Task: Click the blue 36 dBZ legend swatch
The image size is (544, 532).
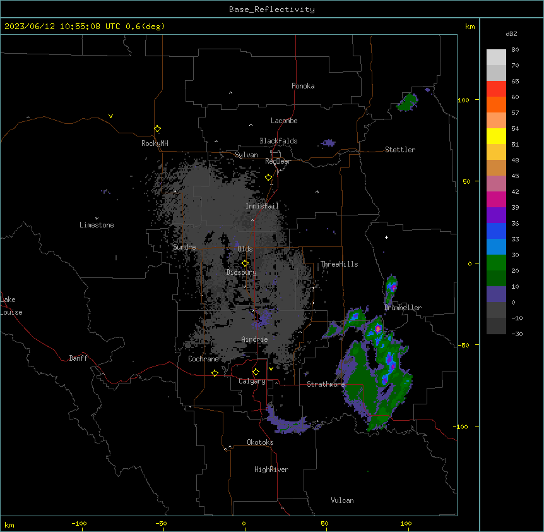Action: 496,231
